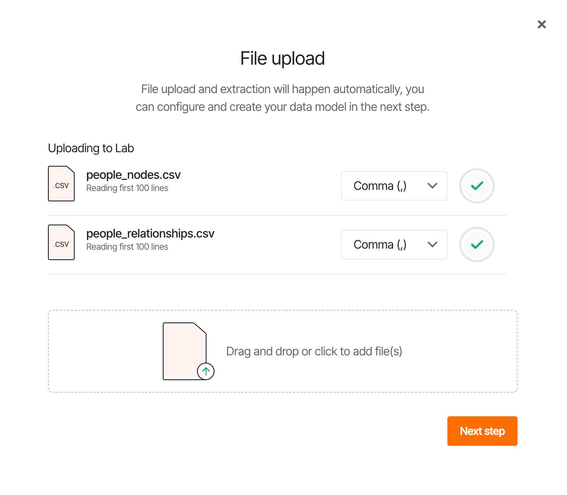Click the green checkmark for people_relationships.csv

pos(477,245)
